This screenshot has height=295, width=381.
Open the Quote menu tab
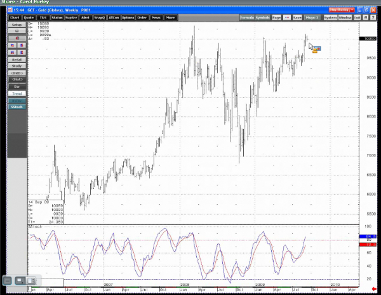point(29,17)
